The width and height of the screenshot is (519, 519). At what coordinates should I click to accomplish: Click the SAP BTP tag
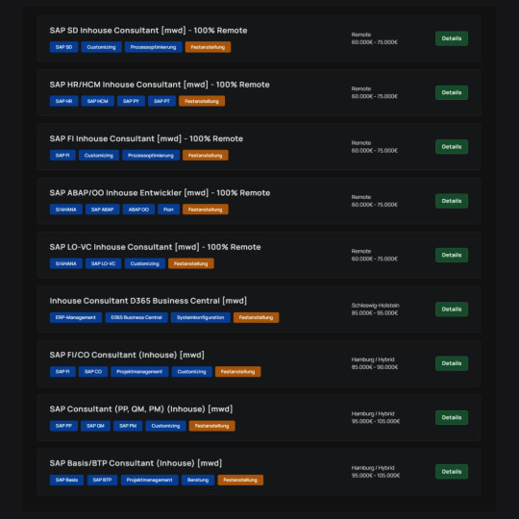[x=102, y=480]
